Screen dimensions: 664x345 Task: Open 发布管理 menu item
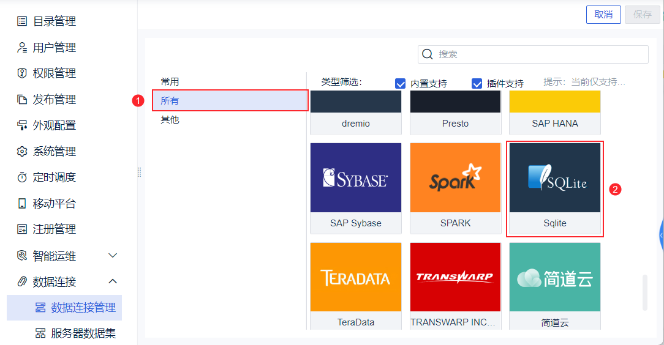point(54,99)
